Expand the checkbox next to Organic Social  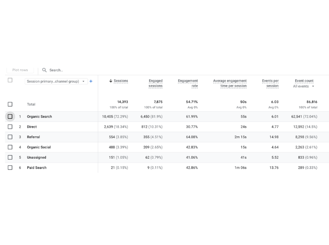pos(10,147)
